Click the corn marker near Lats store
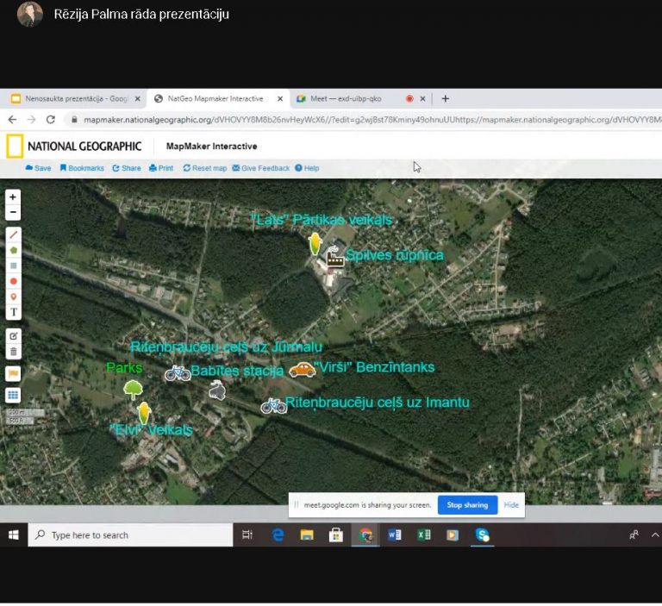The height and width of the screenshot is (606, 662). click(x=315, y=243)
